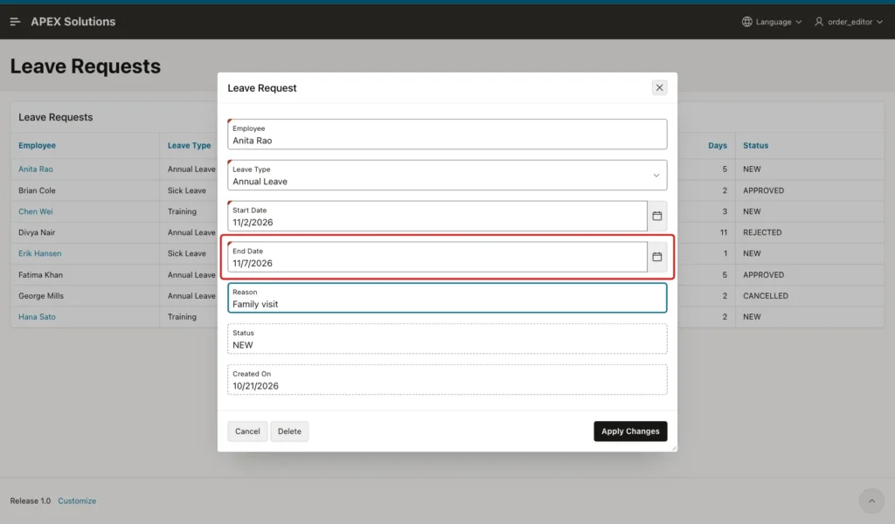Click the CANCELLED status cell

(809, 295)
